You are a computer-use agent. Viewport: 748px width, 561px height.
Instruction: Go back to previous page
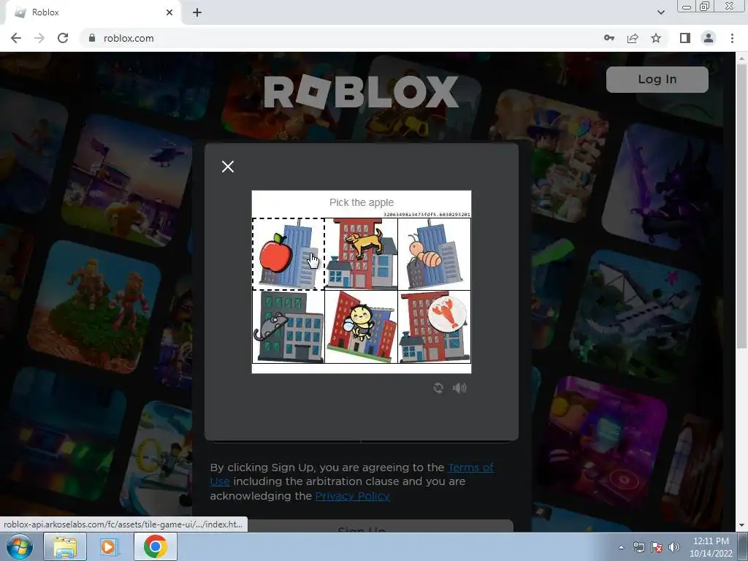click(x=16, y=38)
